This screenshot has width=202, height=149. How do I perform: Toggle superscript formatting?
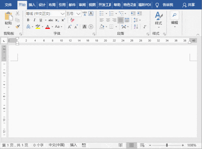(63, 20)
